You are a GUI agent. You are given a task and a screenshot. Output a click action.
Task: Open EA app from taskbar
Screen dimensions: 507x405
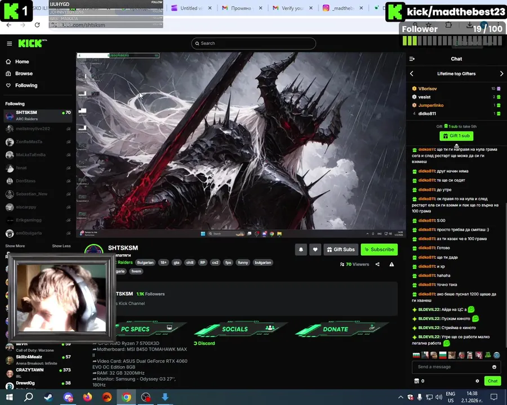coord(107,397)
